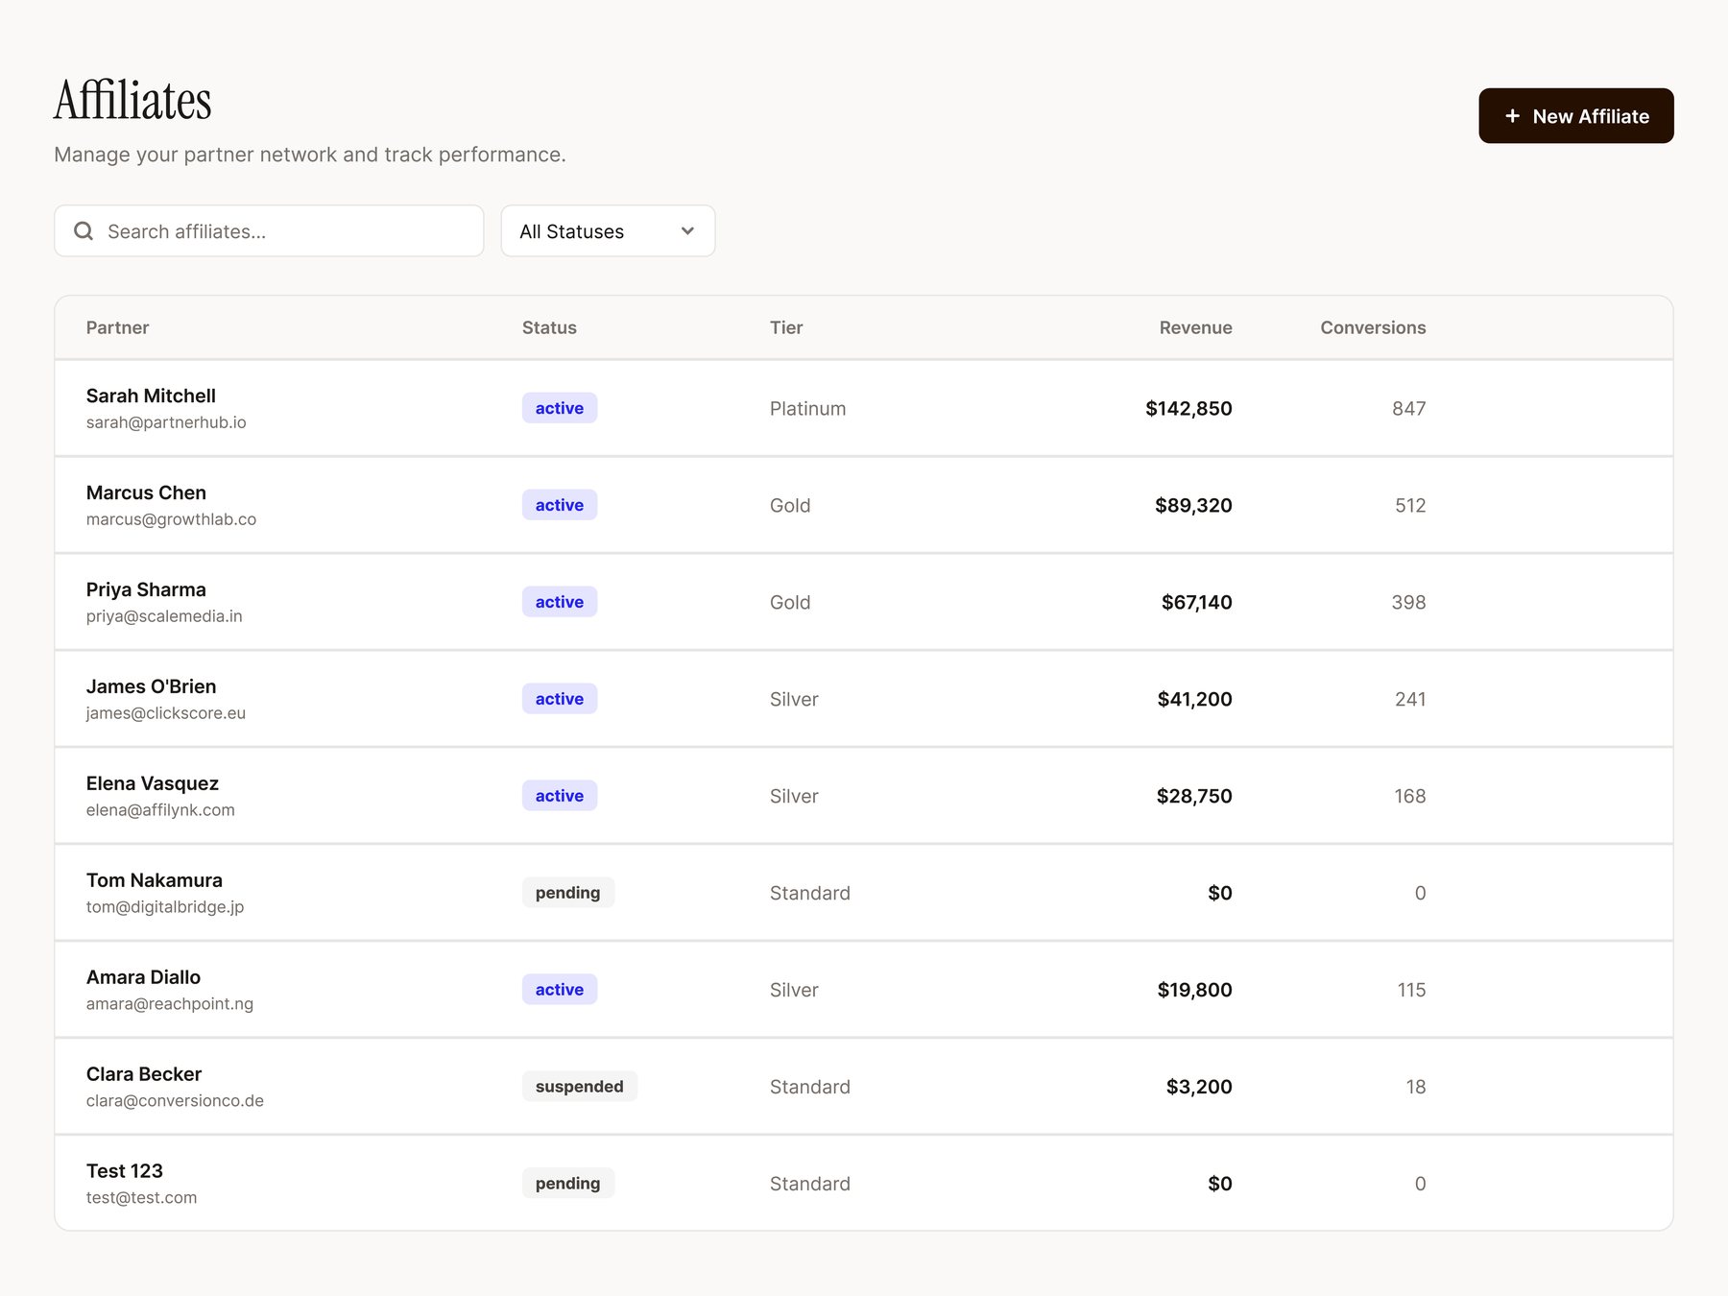This screenshot has width=1728, height=1296.
Task: Click the Platinum tier cell
Action: pos(807,408)
